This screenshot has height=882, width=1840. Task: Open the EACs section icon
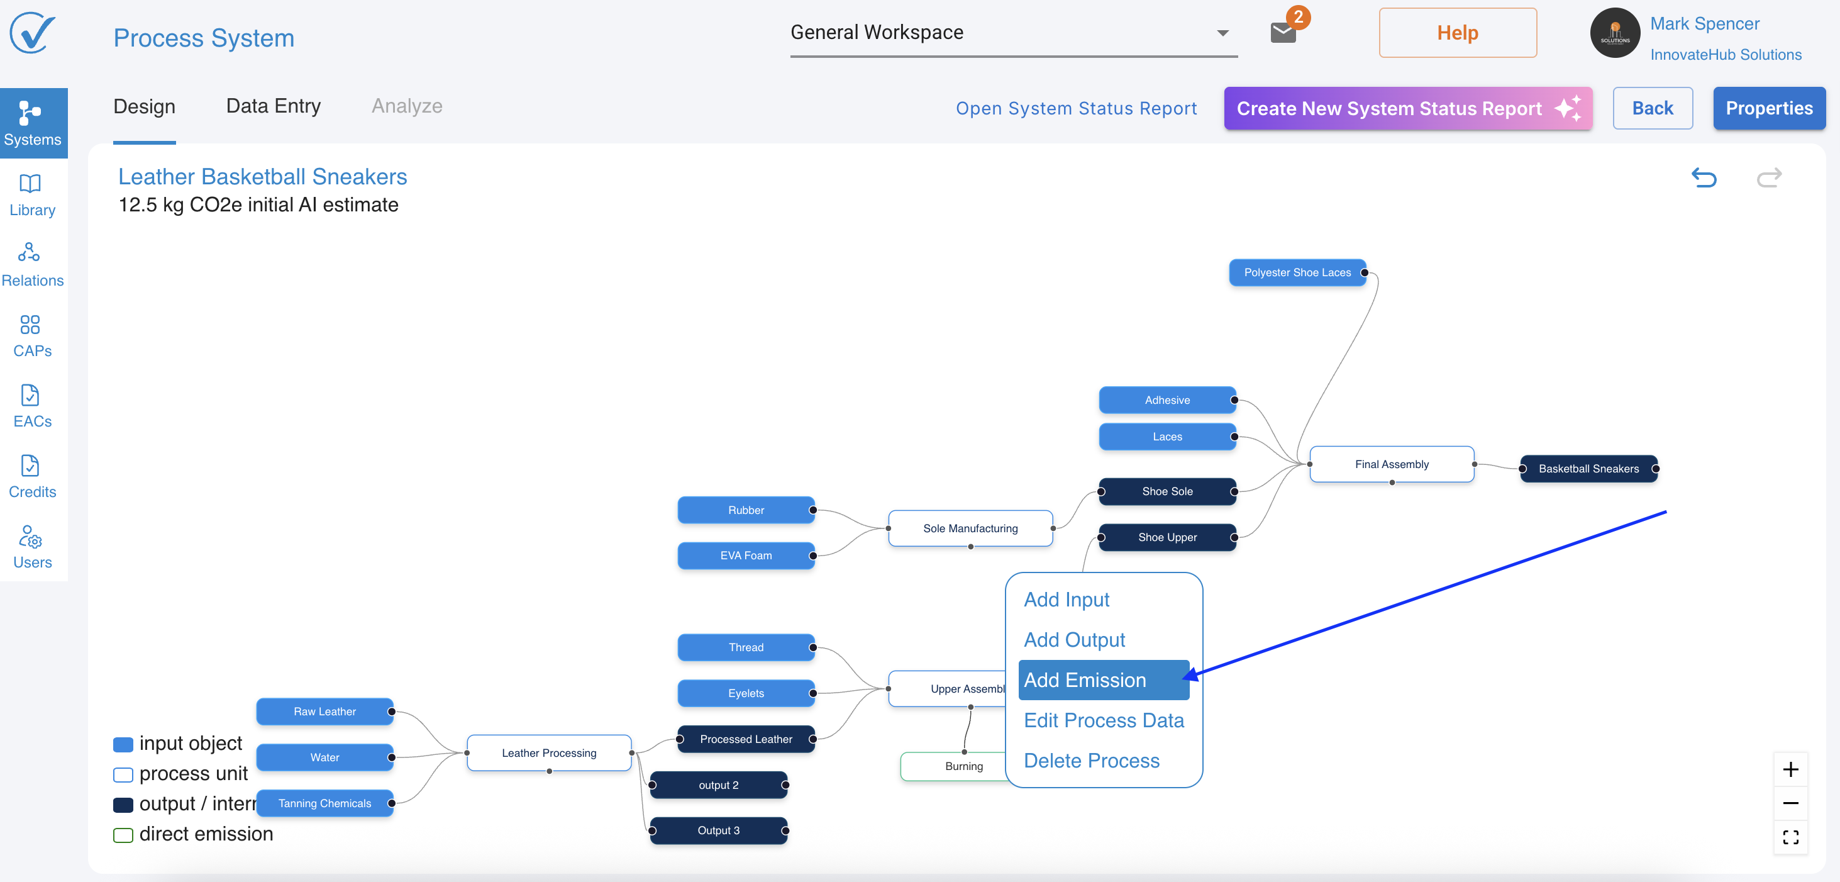click(31, 395)
